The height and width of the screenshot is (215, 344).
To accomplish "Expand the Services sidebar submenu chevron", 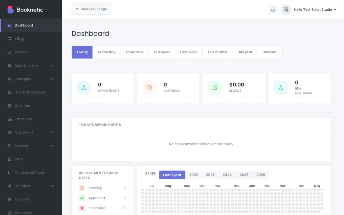I will (52, 146).
